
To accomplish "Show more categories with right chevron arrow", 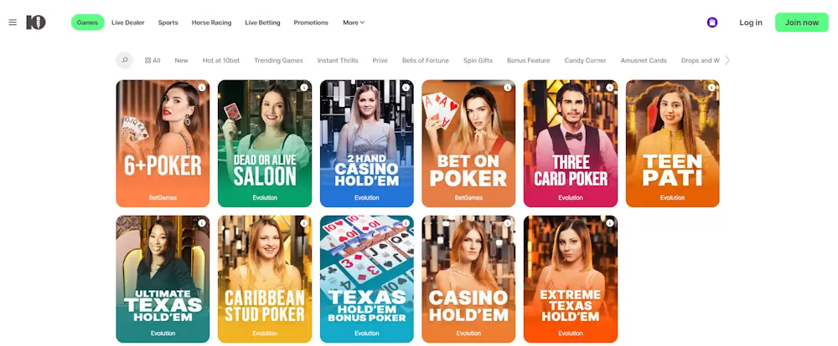I will point(727,60).
